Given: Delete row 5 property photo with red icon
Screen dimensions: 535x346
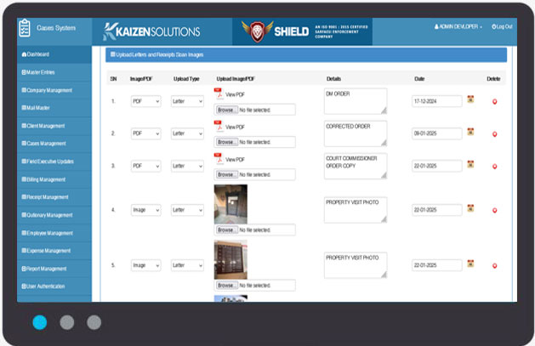Looking at the screenshot, I should pos(494,266).
